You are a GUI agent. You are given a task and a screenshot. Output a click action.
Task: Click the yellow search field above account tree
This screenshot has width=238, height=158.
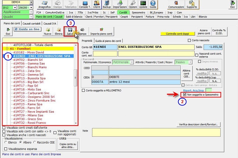pyautogui.click(x=40, y=40)
